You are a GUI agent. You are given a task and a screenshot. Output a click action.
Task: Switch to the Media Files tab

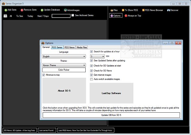coord(82,47)
